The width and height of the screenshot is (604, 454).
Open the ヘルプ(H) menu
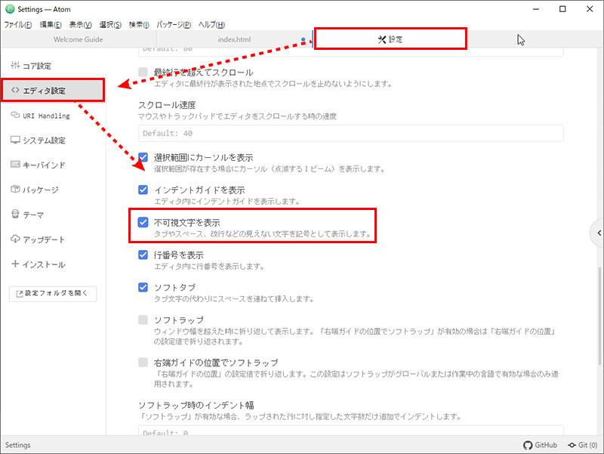click(x=211, y=25)
